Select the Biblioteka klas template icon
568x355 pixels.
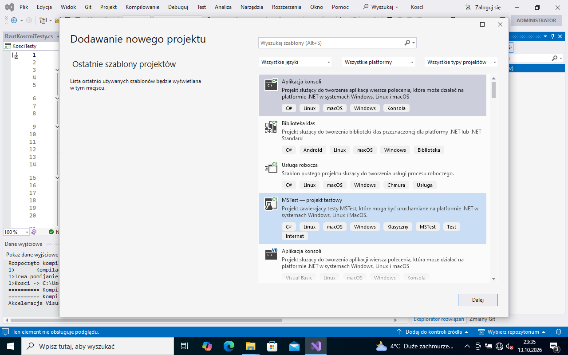(271, 127)
